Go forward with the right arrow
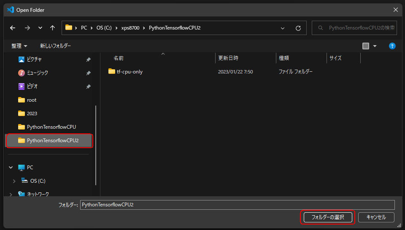The width and height of the screenshot is (405, 230). point(27,28)
